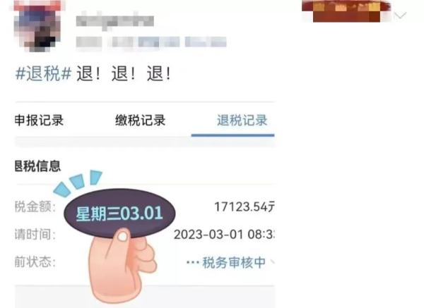Click the 星期三03.01 date sticker

point(119,213)
